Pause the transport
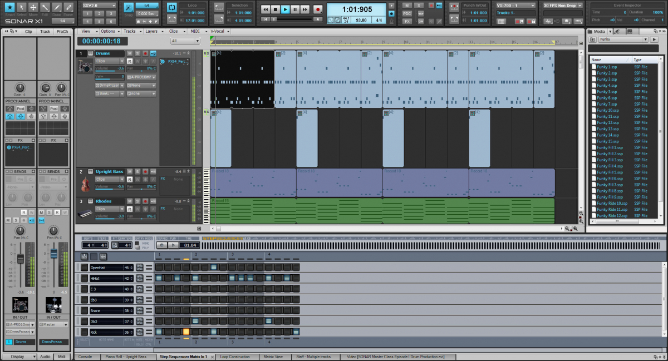This screenshot has height=361, width=668. [295, 9]
